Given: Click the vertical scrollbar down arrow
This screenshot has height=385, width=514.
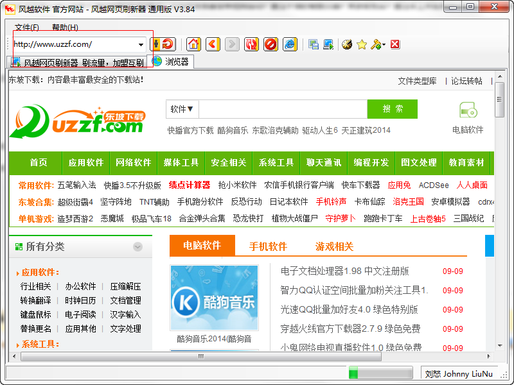Looking at the screenshot, I should tap(500, 346).
